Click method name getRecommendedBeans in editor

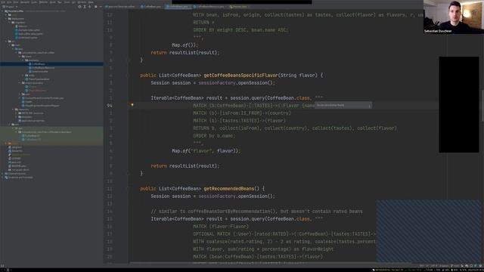coord(228,188)
